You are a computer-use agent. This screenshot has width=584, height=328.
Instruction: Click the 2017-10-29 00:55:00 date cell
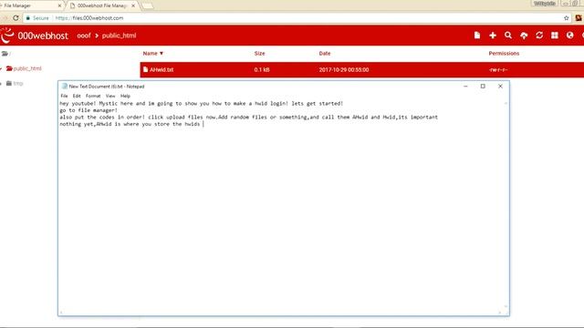pyautogui.click(x=344, y=69)
